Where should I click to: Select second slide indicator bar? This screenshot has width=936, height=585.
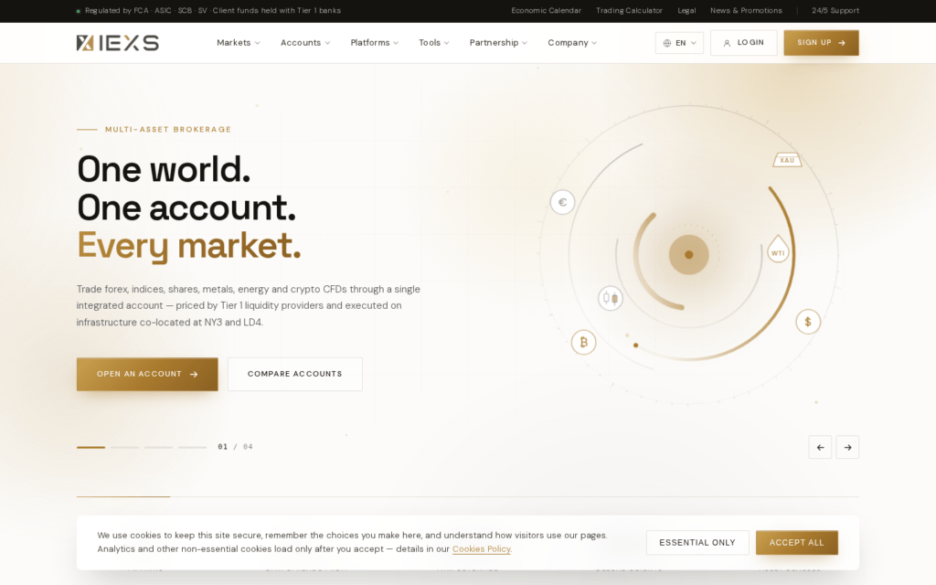click(x=124, y=447)
